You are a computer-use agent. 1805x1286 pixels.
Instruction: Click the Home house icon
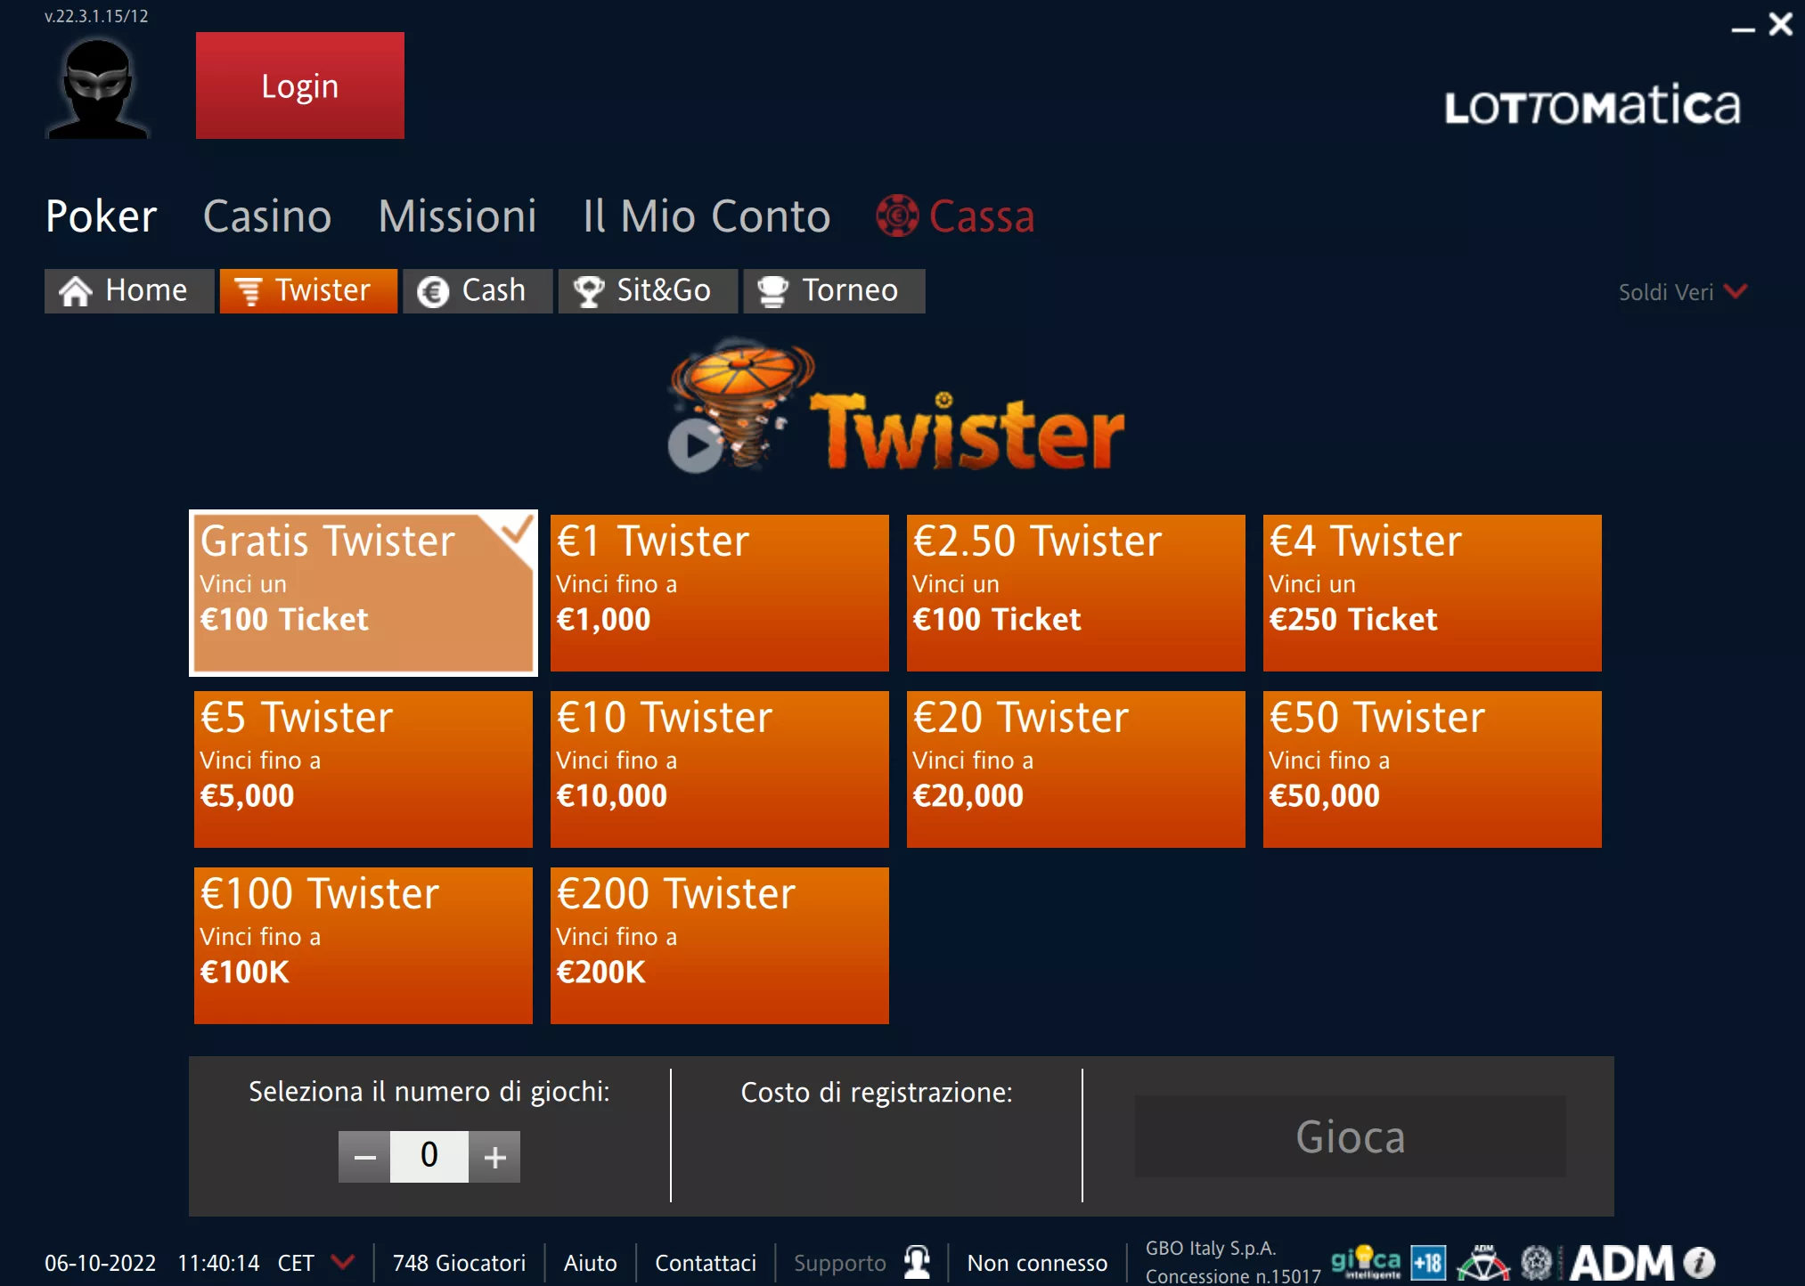click(x=77, y=290)
